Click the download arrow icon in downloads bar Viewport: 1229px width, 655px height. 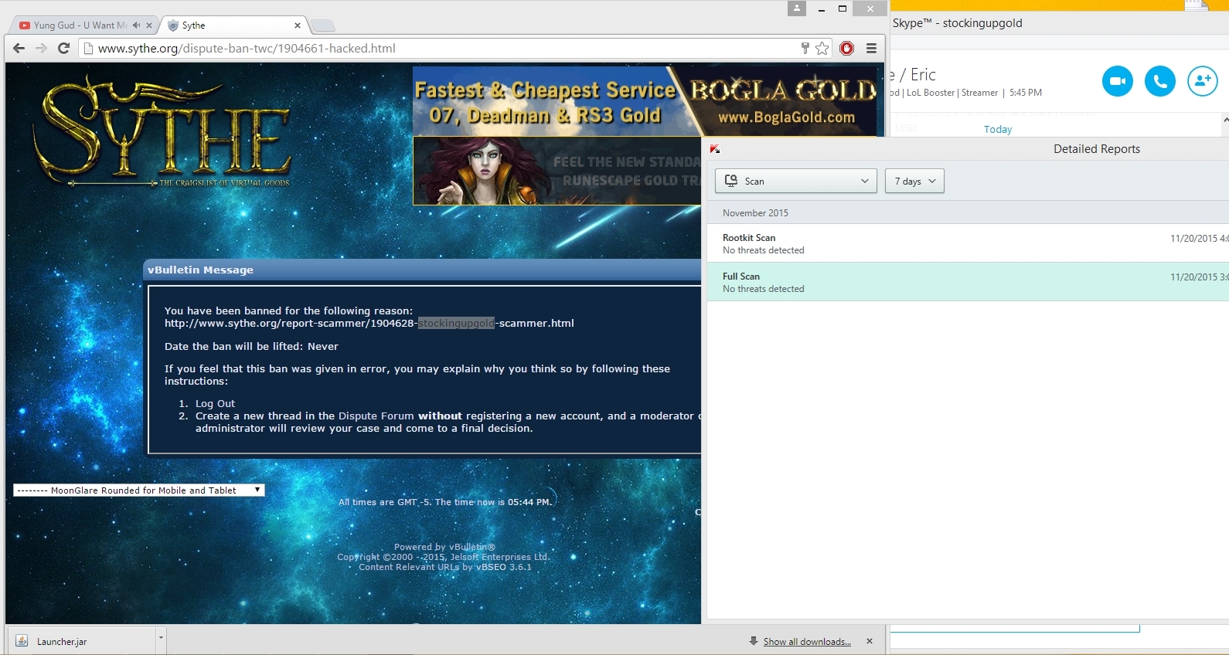coord(754,641)
